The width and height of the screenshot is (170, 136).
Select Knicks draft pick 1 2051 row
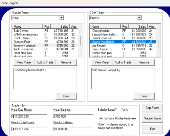point(123,53)
